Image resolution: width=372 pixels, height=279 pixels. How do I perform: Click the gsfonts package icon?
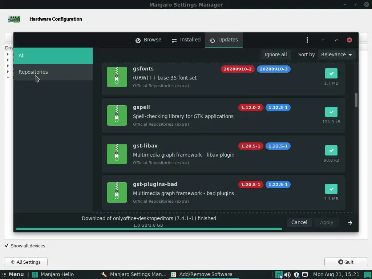coord(117,77)
